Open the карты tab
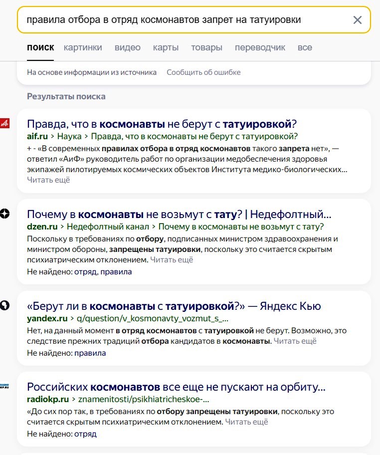The height and width of the screenshot is (455, 380). click(166, 47)
